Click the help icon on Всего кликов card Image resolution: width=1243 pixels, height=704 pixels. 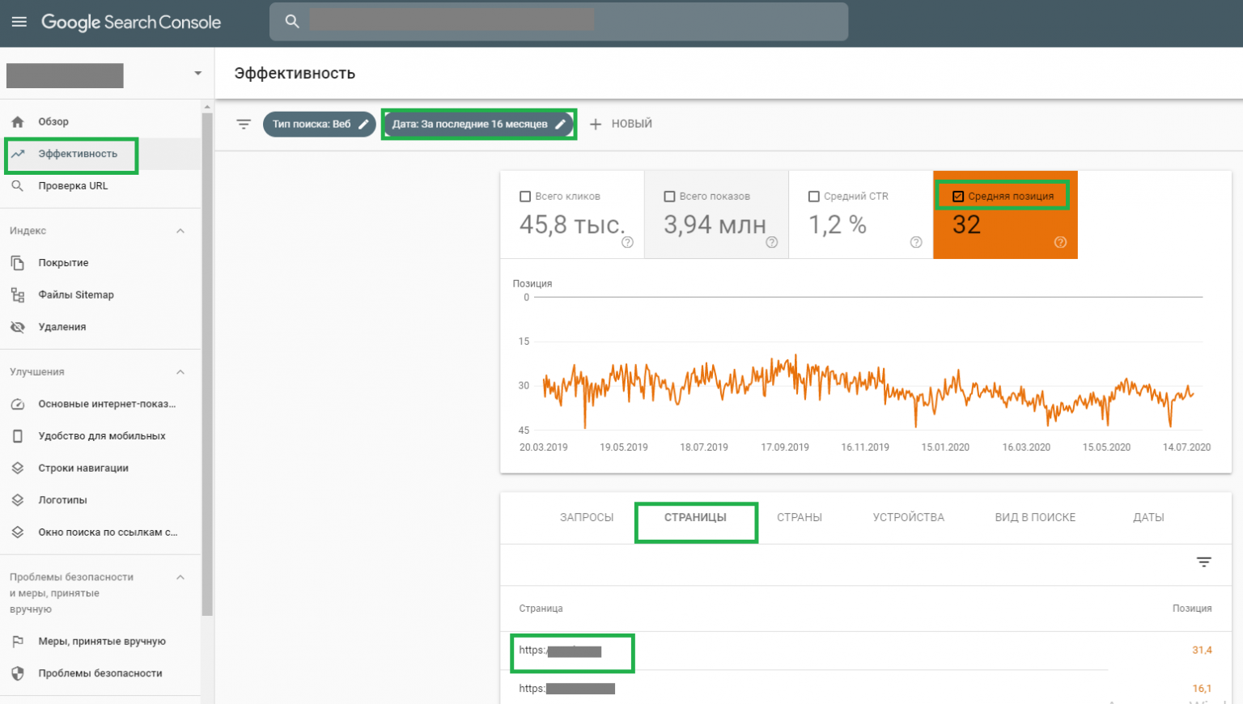(627, 242)
